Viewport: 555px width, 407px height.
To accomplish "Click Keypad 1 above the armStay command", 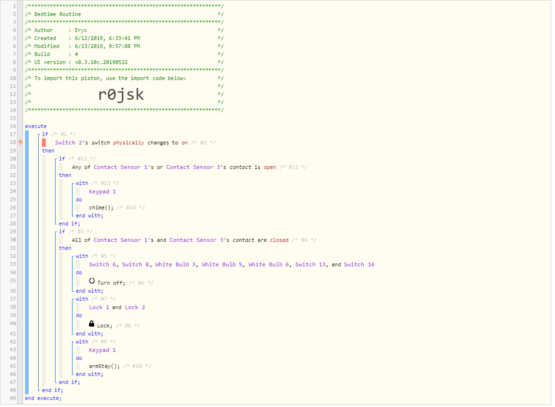I will pyautogui.click(x=102, y=350).
